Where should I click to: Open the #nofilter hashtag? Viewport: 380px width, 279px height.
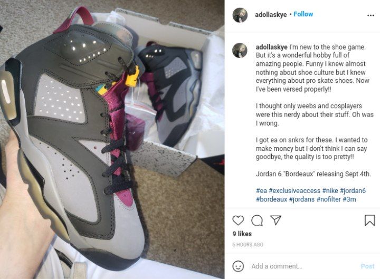[x=329, y=199]
